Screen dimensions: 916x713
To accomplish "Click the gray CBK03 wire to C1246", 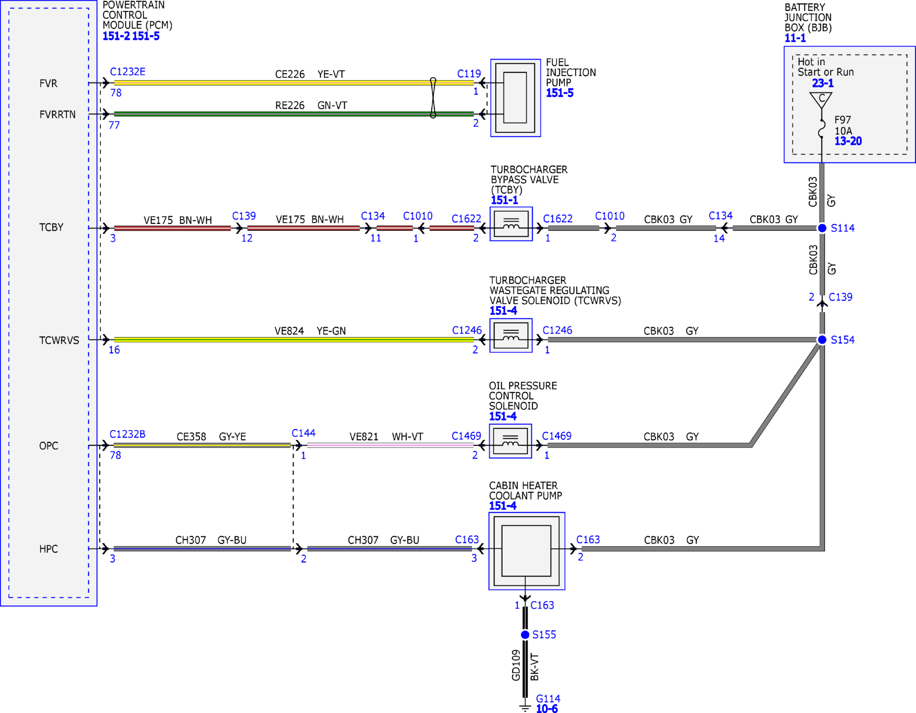I will point(682,340).
